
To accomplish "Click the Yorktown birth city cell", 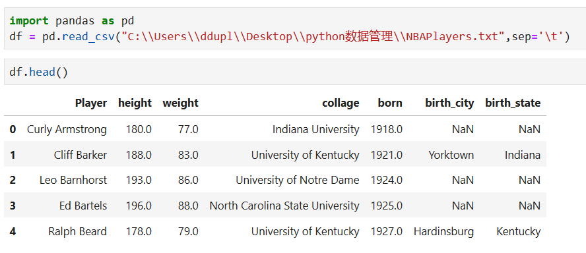I will pos(451,155).
